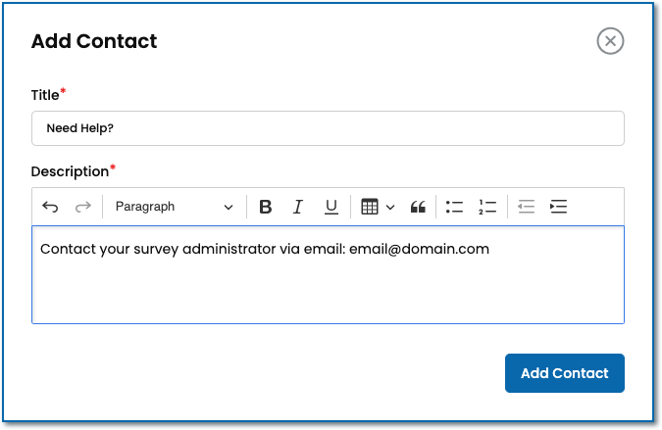Create a bulleted list

click(454, 207)
